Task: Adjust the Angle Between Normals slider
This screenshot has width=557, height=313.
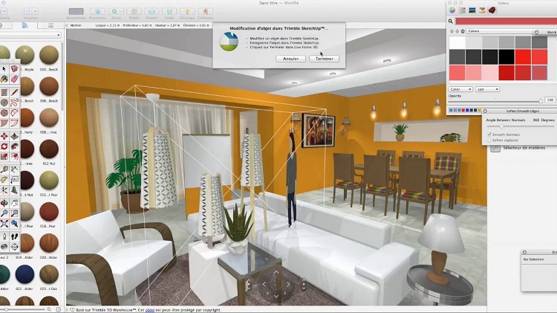Action: [501, 126]
